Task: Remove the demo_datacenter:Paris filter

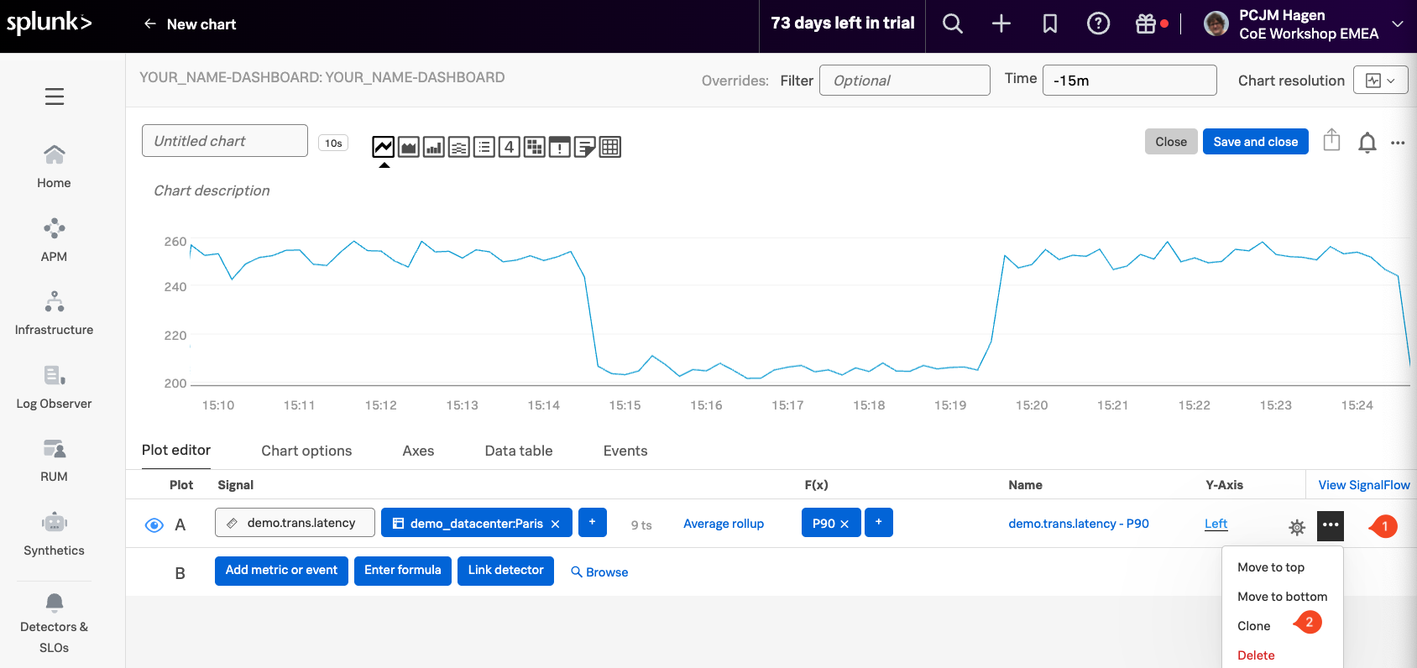Action: [555, 524]
